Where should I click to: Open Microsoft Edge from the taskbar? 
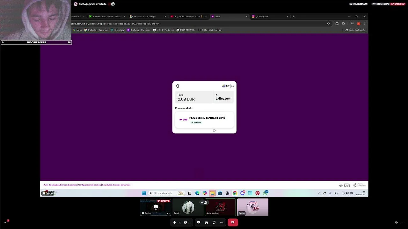(197, 193)
